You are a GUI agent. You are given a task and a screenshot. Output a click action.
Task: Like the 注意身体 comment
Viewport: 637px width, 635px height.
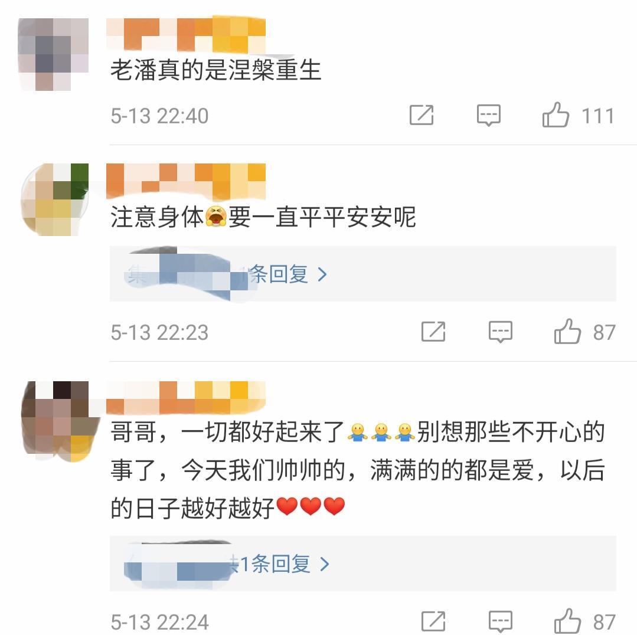pyautogui.click(x=567, y=331)
